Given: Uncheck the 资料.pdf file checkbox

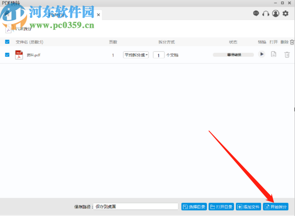Looking at the screenshot, I should (7, 55).
